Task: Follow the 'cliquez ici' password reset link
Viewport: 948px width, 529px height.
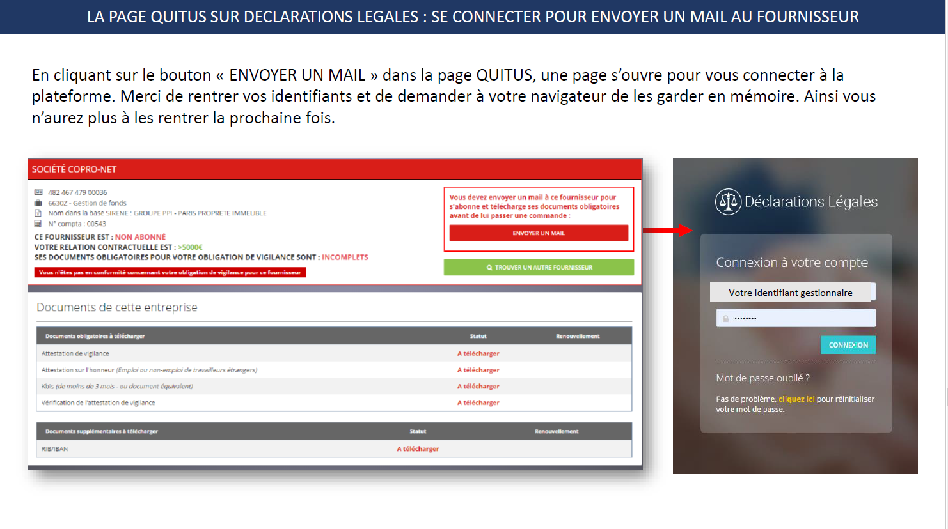Action: [796, 399]
